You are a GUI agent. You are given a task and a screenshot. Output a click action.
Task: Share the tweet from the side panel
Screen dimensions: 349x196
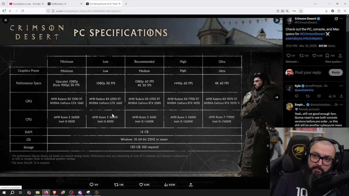coord(340,56)
